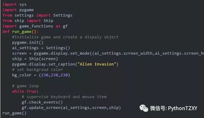
Task: Click the run_game function definition name
Action: (22, 32)
